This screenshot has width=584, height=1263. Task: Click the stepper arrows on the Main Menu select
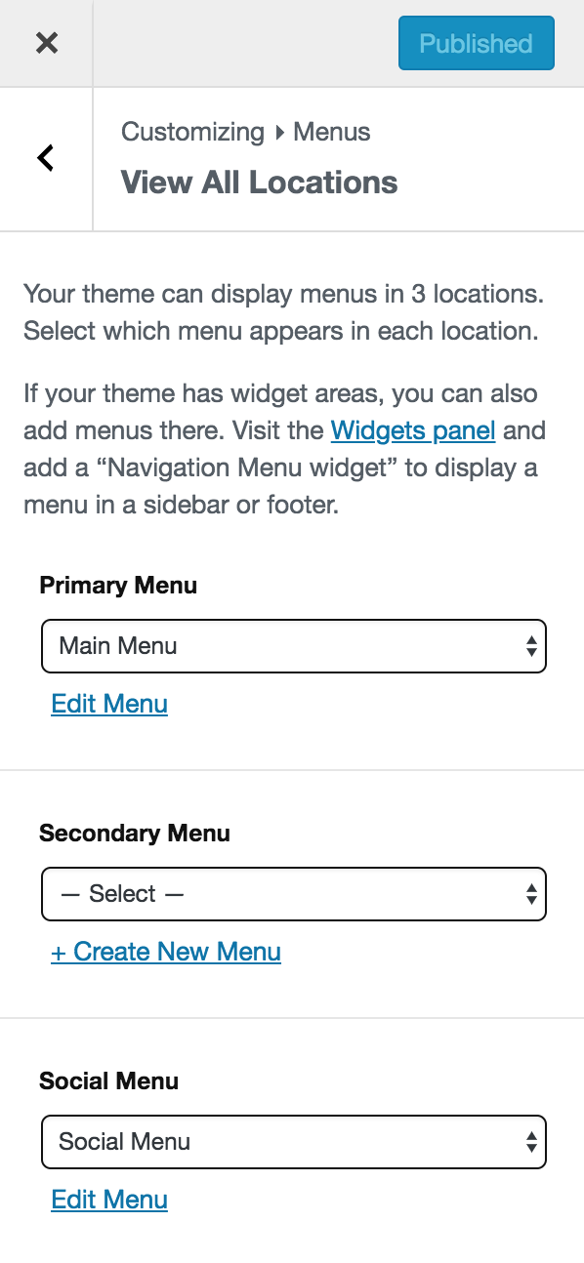click(530, 646)
